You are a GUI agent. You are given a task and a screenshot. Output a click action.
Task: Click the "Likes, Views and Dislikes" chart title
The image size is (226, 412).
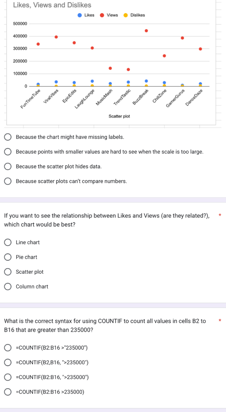(52, 5)
